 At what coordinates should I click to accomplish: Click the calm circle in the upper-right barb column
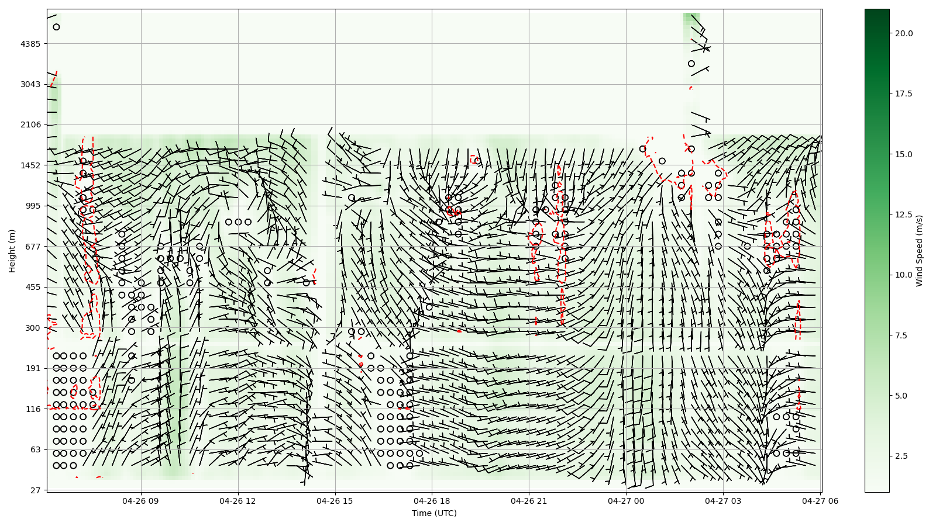coord(691,64)
